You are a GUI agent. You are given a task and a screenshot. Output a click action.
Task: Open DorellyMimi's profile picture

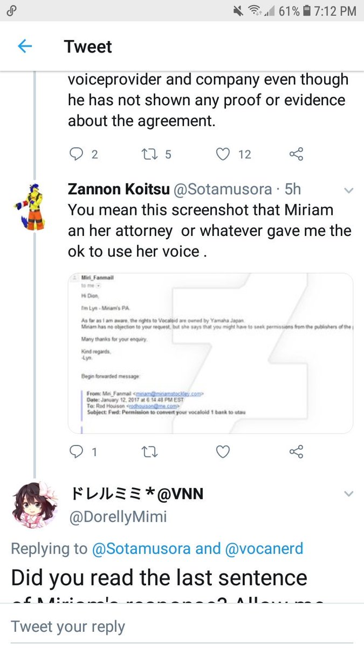click(36, 505)
